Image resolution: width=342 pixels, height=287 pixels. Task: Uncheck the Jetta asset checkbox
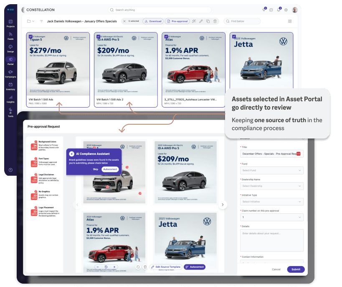point(234,37)
